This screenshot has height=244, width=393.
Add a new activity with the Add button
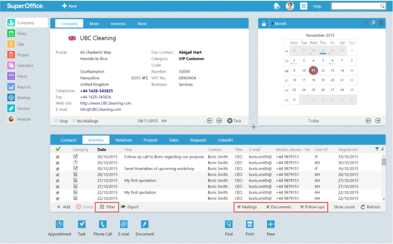[64, 207]
